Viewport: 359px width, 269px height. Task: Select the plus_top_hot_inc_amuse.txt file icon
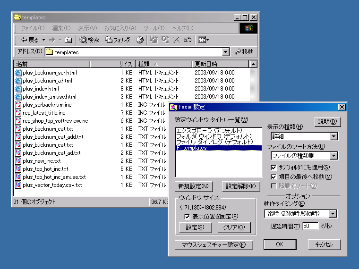[x=18, y=177]
